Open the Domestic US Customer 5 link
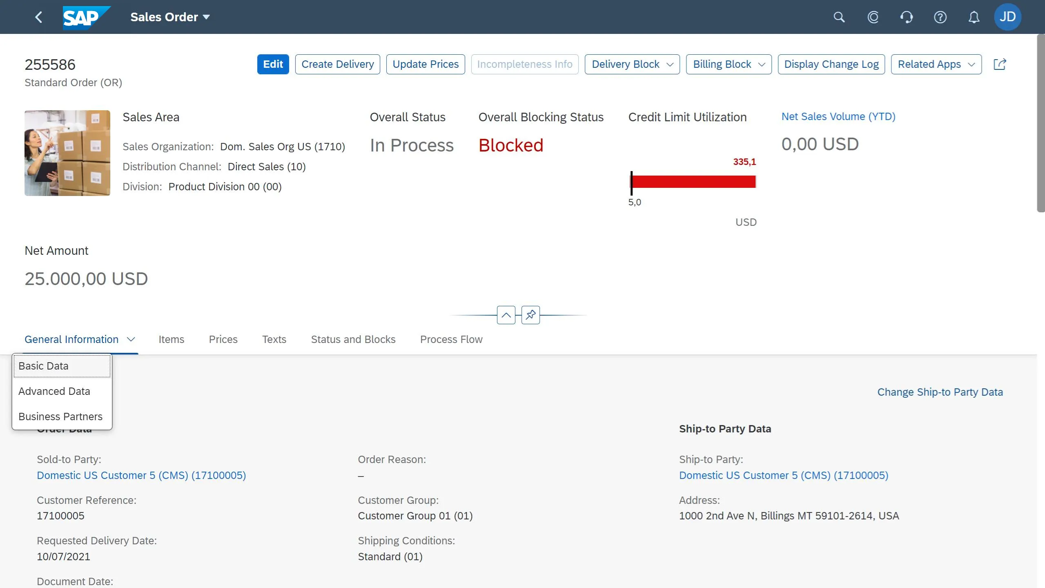This screenshot has height=588, width=1045. pos(141,475)
